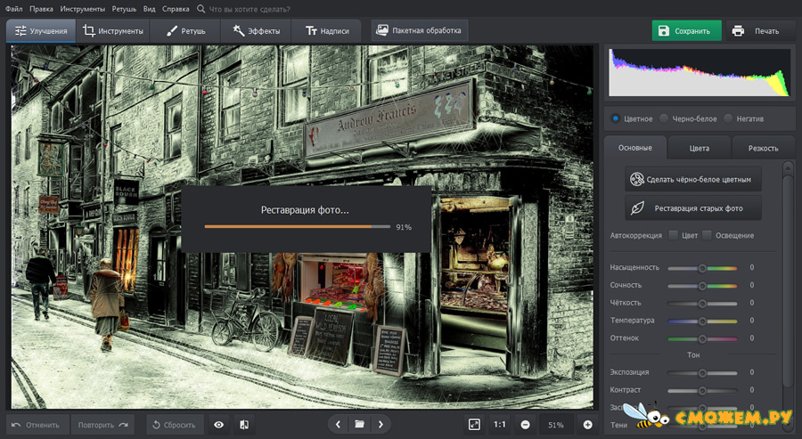Click the green Сохранить button
This screenshot has height=439, width=802.
[x=686, y=30]
